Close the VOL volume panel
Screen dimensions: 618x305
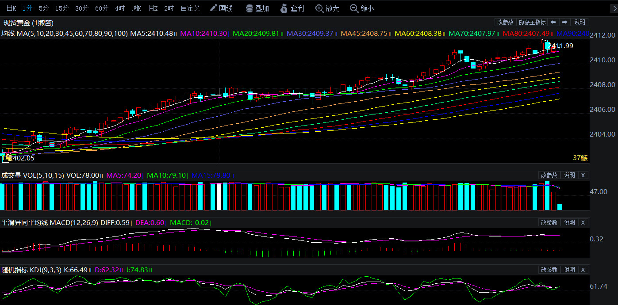583,175
